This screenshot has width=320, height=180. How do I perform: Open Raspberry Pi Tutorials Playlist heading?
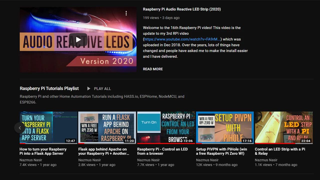(49, 88)
